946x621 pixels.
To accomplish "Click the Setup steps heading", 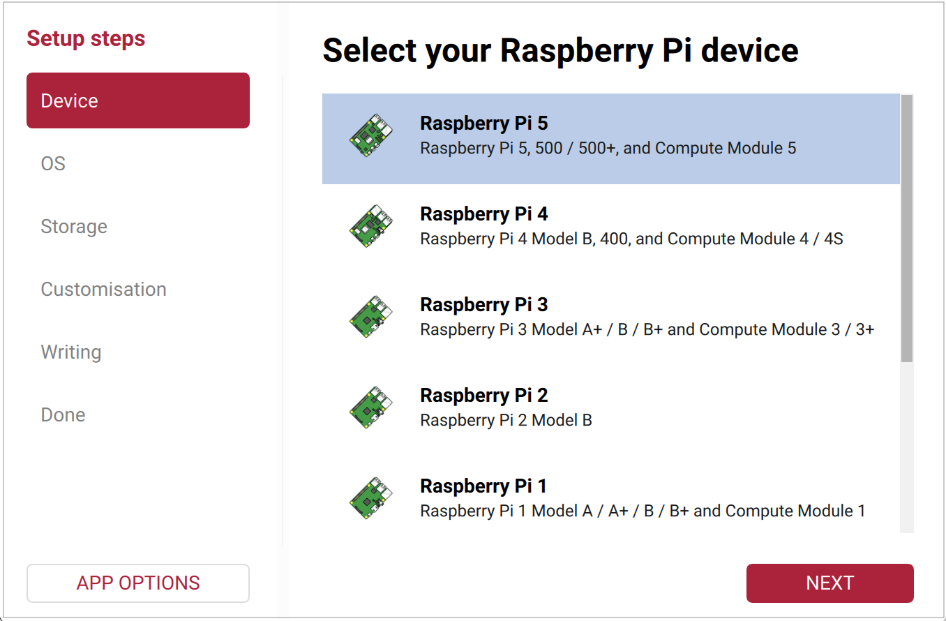I will (86, 38).
